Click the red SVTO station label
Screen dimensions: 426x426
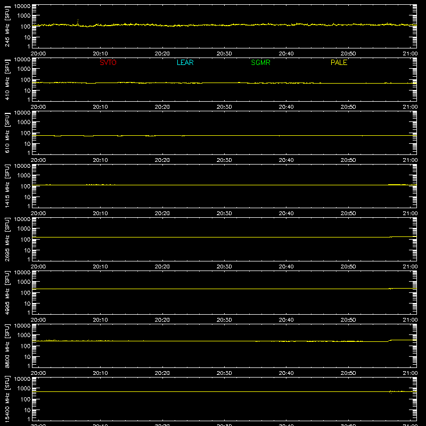pyautogui.click(x=108, y=62)
